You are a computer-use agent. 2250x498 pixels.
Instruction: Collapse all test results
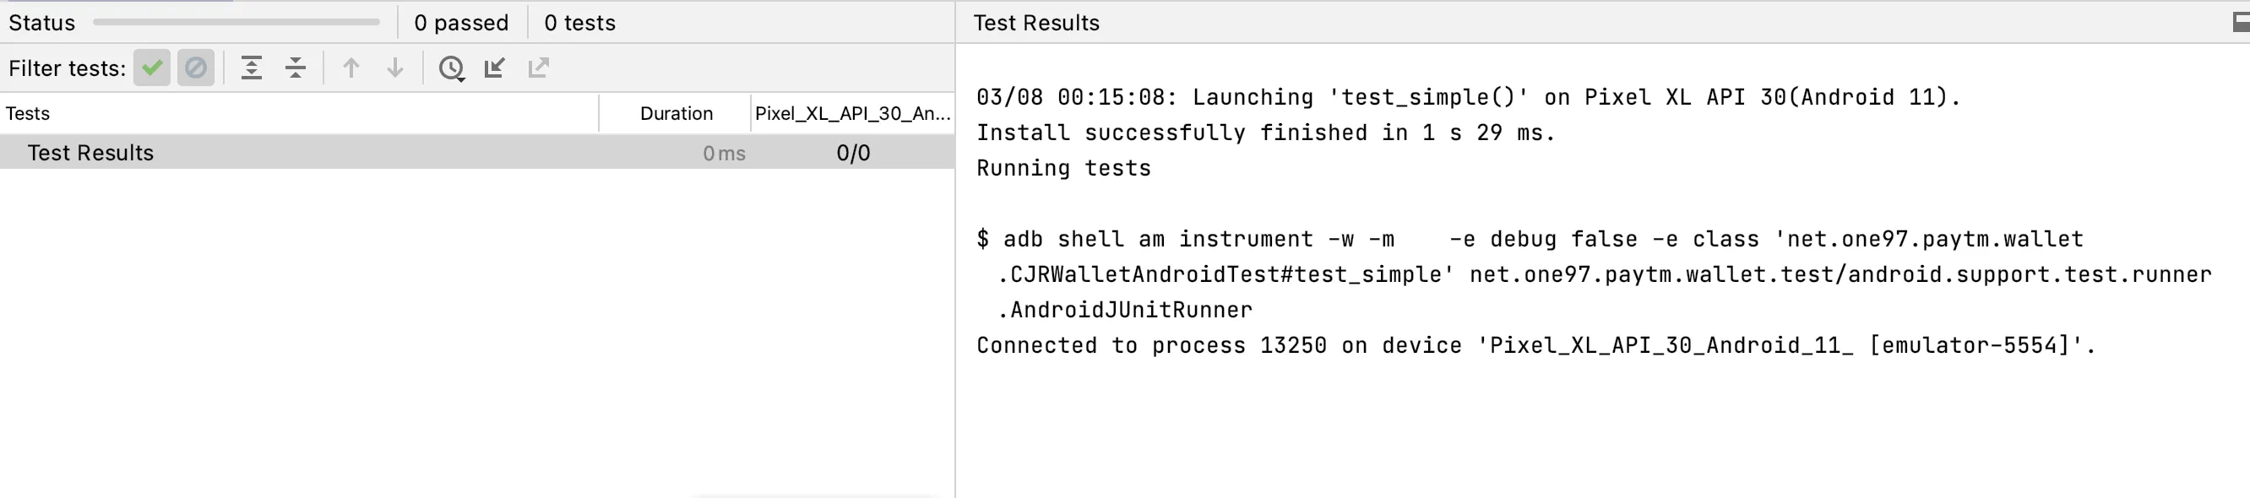pyautogui.click(x=296, y=68)
